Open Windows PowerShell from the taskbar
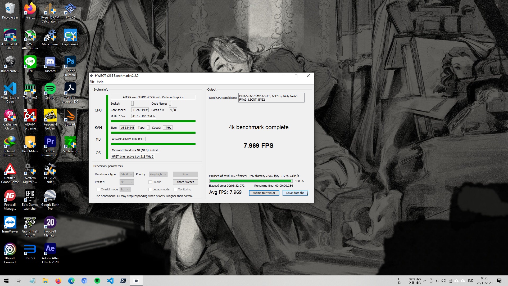This screenshot has width=508, height=286. click(123, 281)
